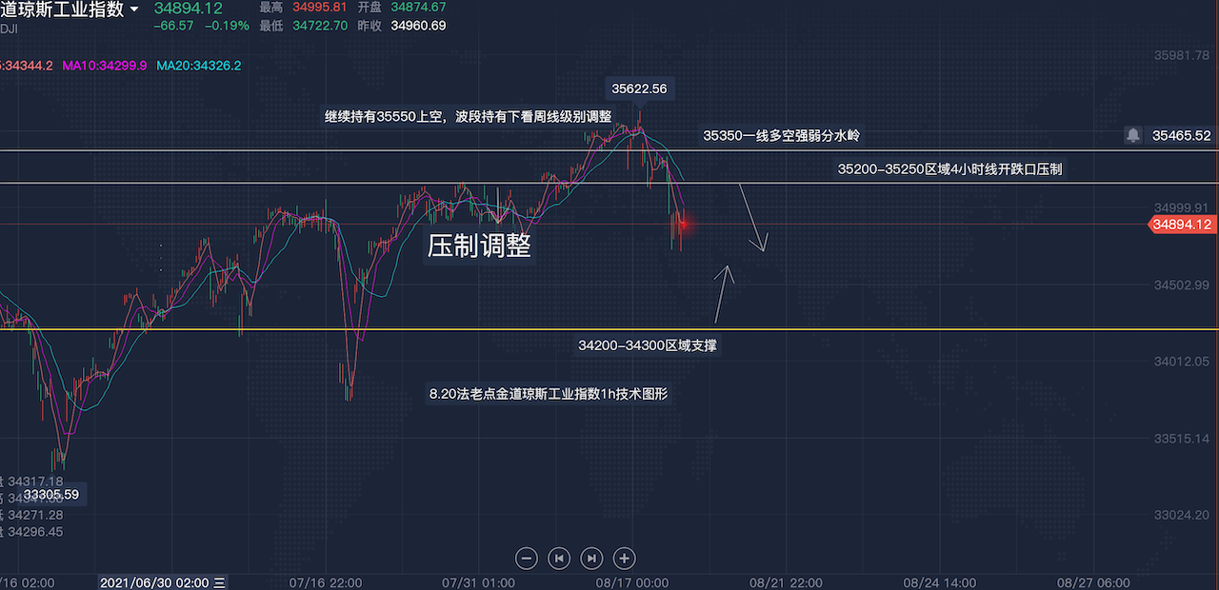Click the red 34894.12 current price label
Viewport: 1219px width, 590px height.
[x=1182, y=225]
